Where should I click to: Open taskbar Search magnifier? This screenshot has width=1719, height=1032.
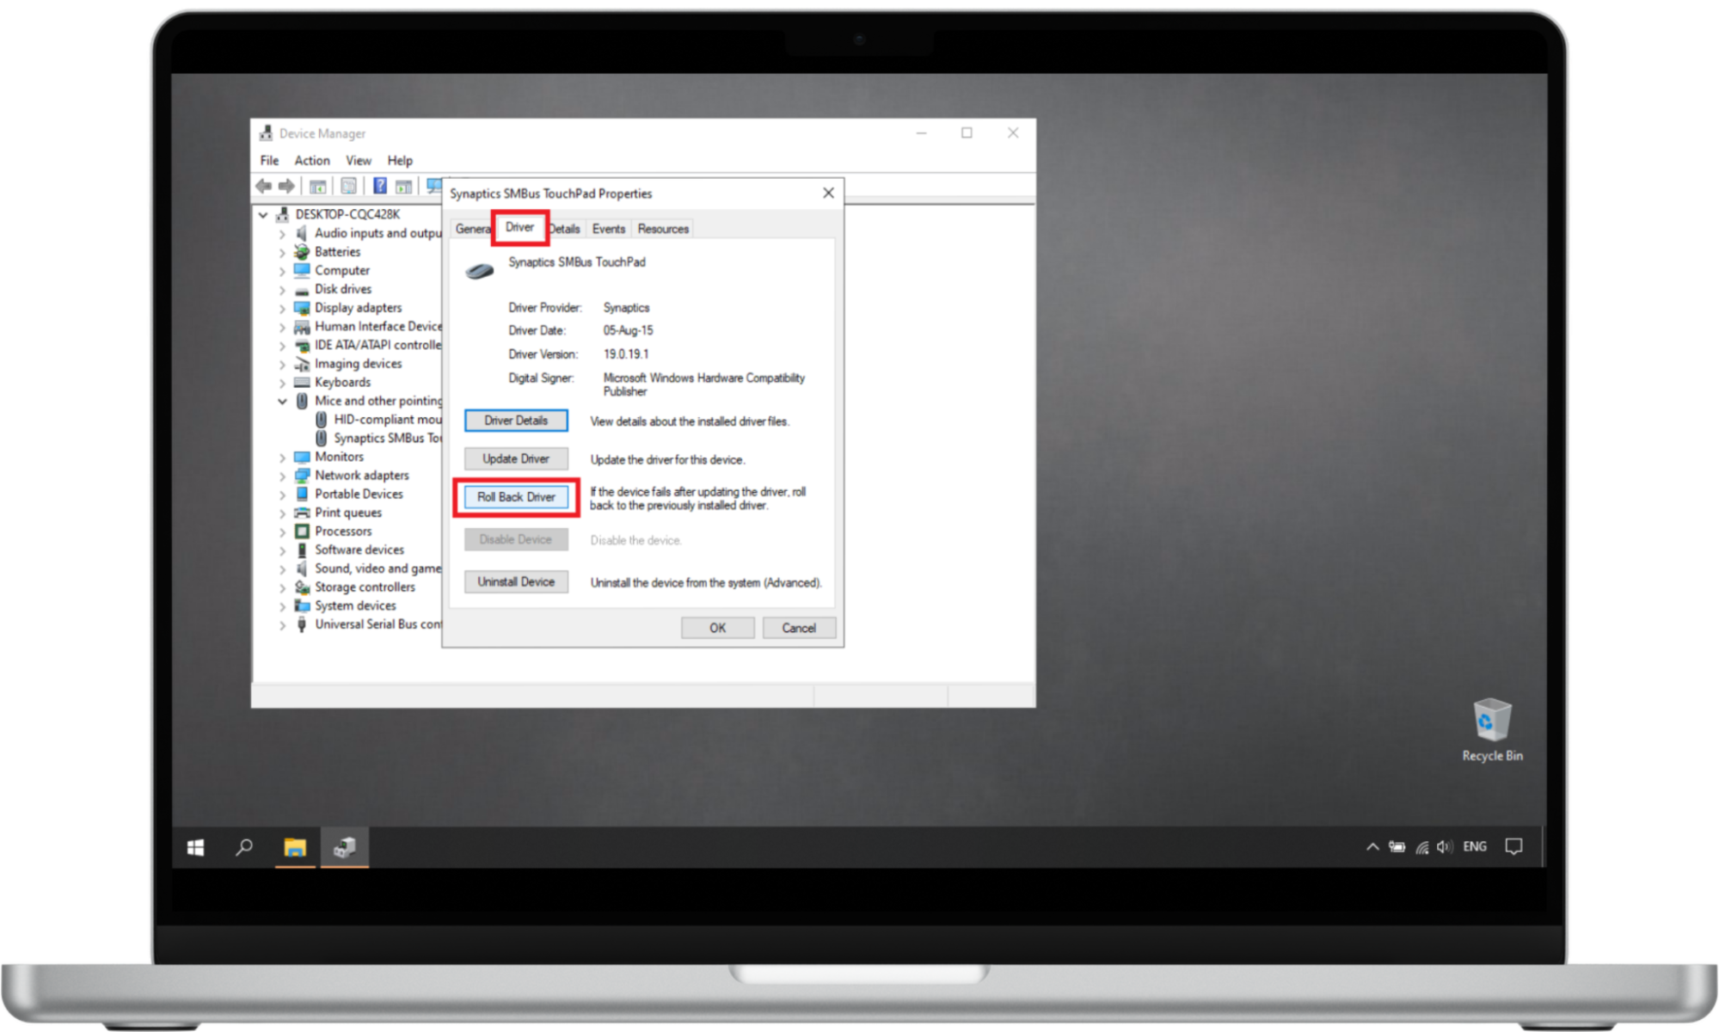coord(244,848)
